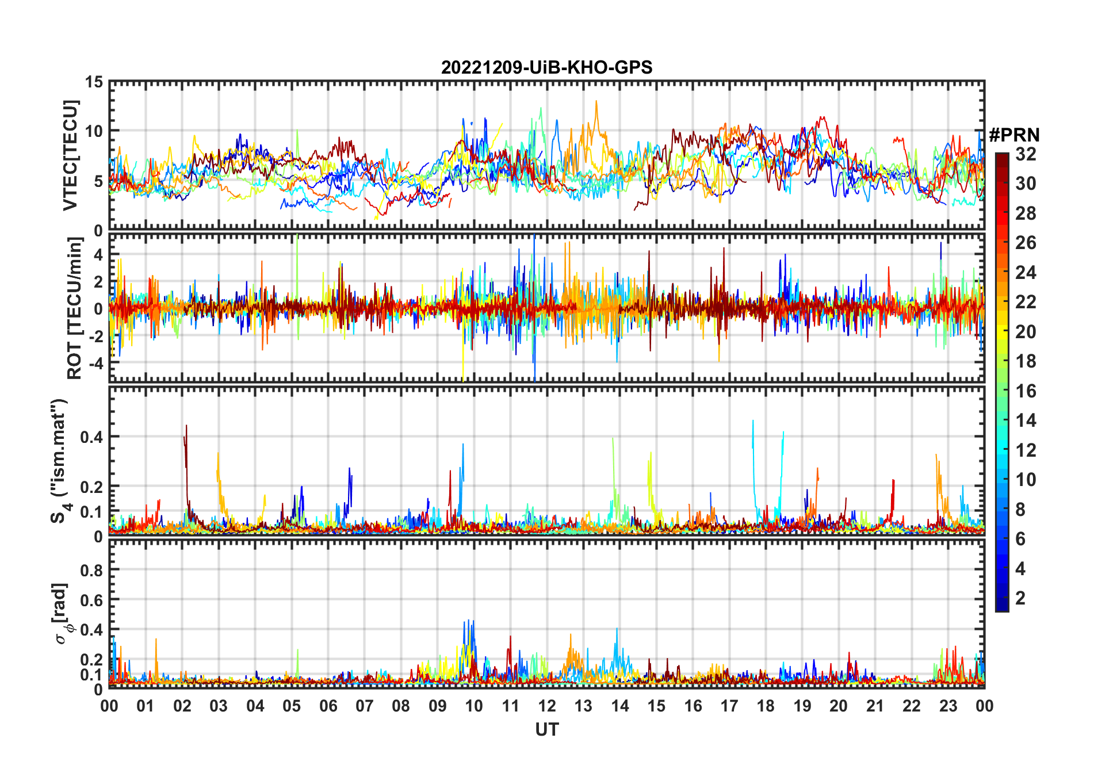1094x765 pixels.
Task: Click colorbar tick label "16"
Action: [1026, 391]
